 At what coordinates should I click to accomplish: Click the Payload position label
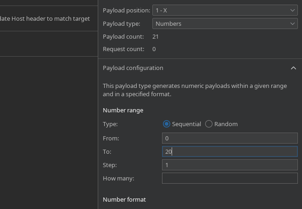(x=126, y=10)
